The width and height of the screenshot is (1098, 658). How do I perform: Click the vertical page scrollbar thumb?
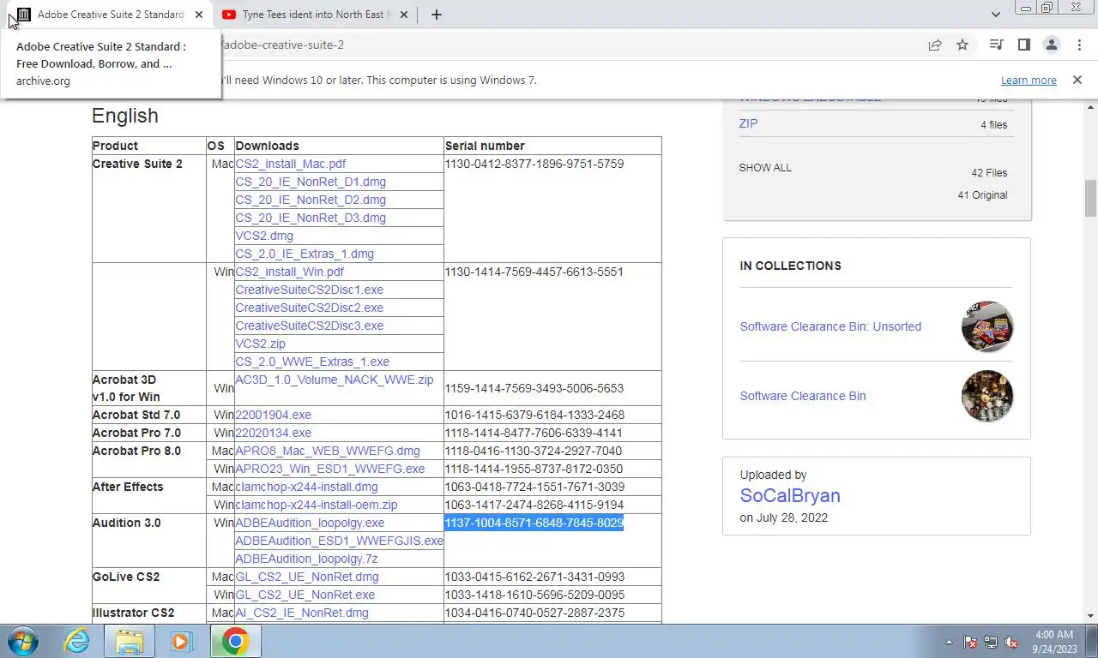(x=1091, y=198)
